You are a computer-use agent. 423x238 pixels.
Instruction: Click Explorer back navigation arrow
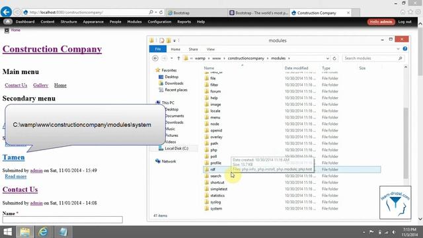155,58
